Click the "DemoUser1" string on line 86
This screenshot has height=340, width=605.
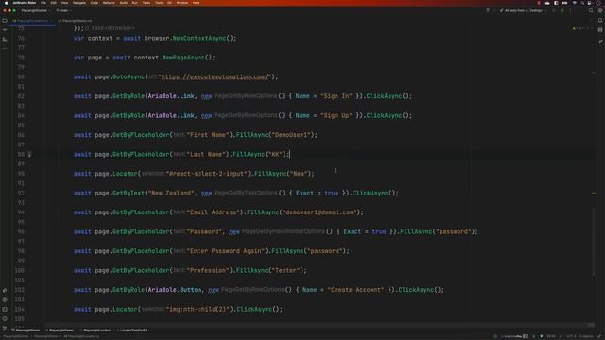point(290,135)
